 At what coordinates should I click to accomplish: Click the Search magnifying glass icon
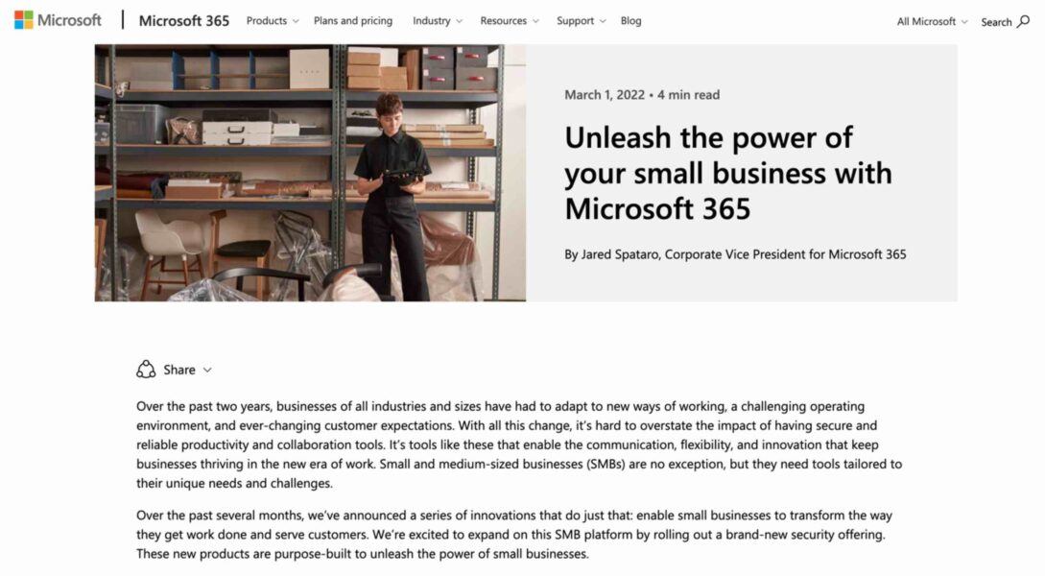1023,21
